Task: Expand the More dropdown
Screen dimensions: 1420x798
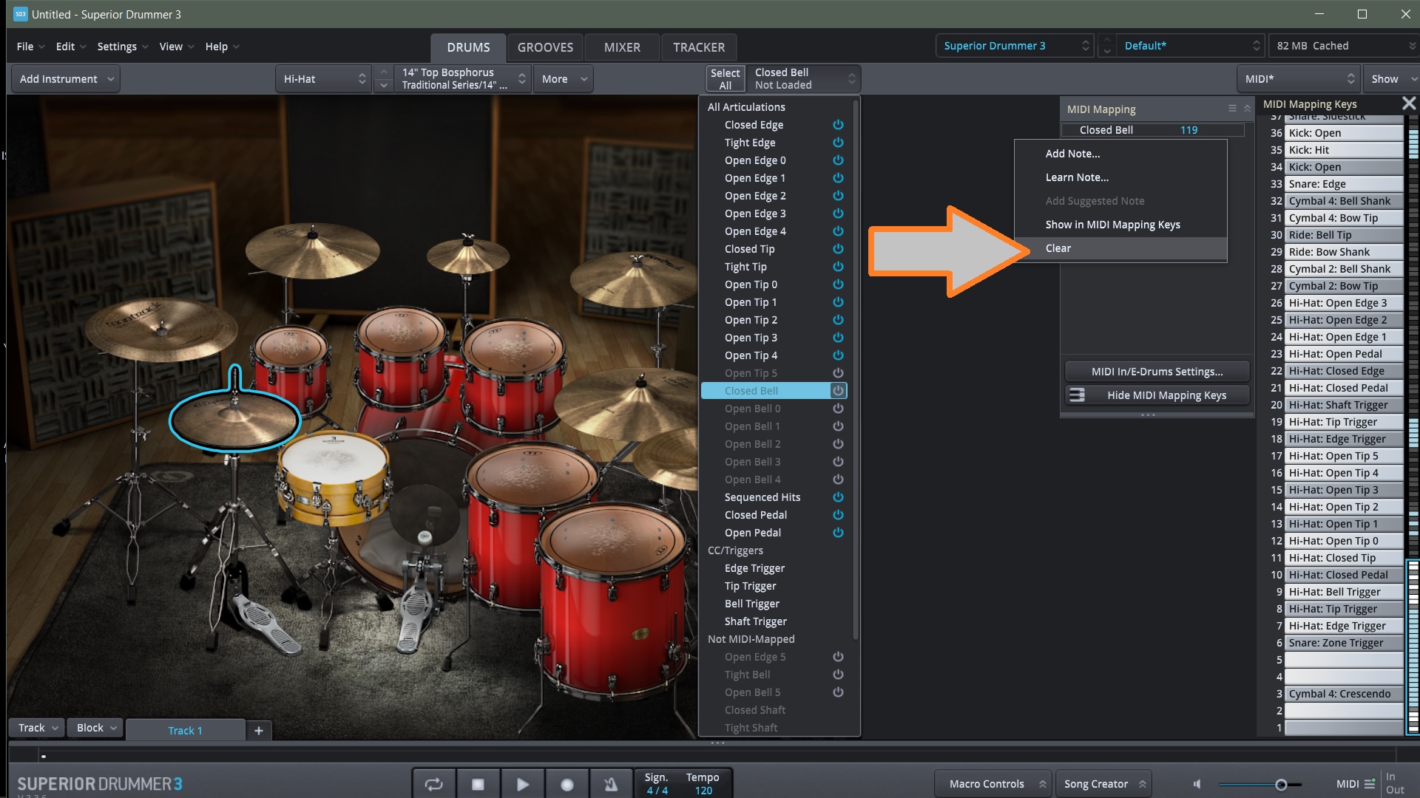Action: coord(564,79)
